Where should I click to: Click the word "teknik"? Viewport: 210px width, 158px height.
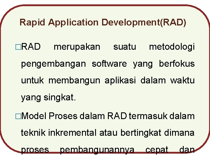tap(33, 133)
